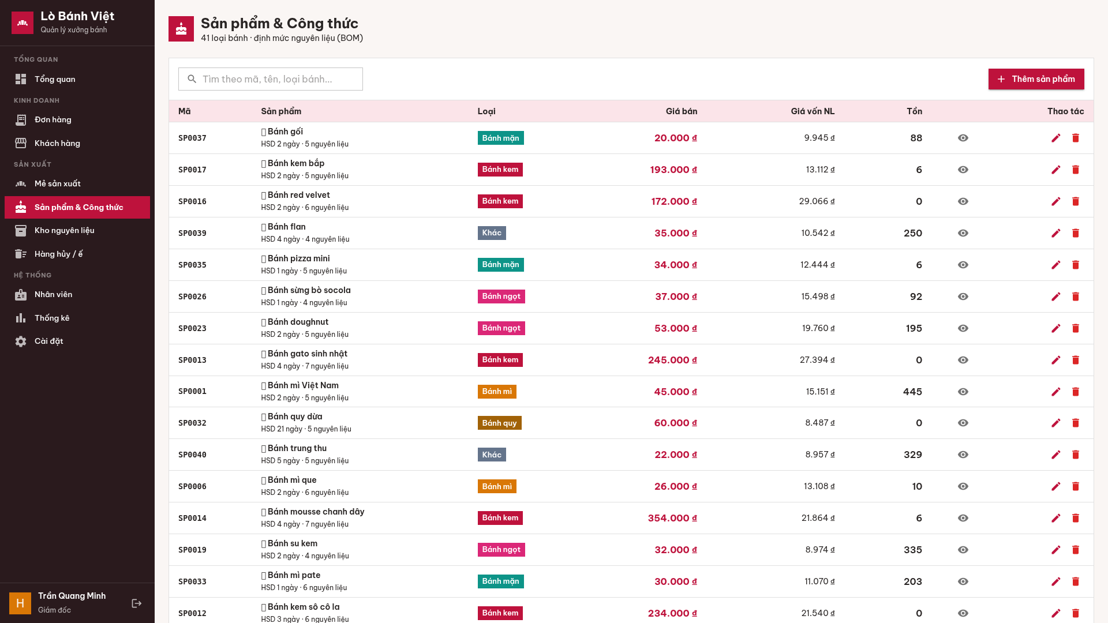
Task: Click Thêm sản phẩm button
Action: [1036, 79]
